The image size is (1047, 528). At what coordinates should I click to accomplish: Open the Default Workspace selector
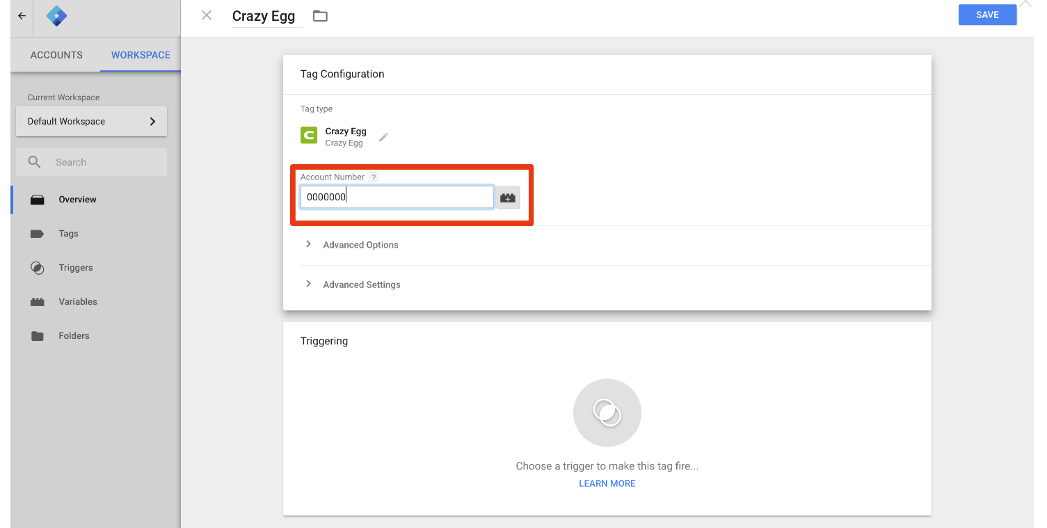coord(91,121)
